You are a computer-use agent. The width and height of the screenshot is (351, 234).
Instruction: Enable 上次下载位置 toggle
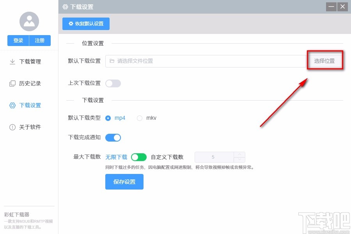[x=113, y=83]
